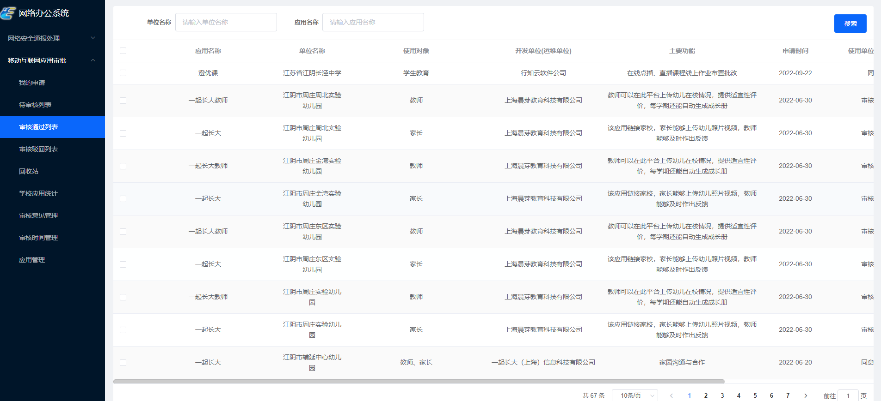Focus the 单位名称 search input field
881x401 pixels.
[x=226, y=22]
